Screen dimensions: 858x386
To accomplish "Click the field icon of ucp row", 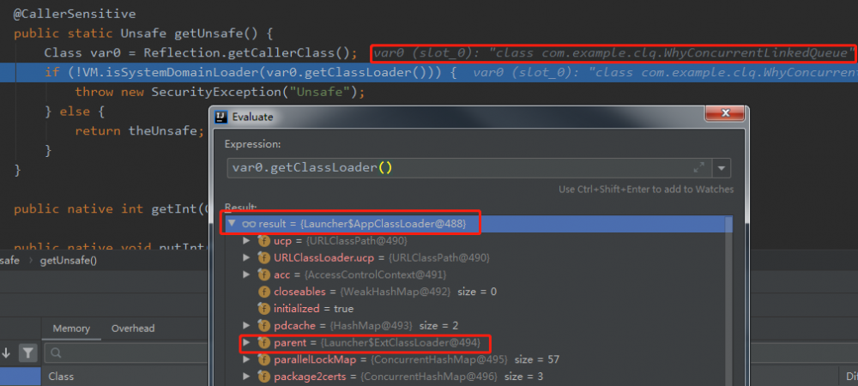I will [x=264, y=240].
